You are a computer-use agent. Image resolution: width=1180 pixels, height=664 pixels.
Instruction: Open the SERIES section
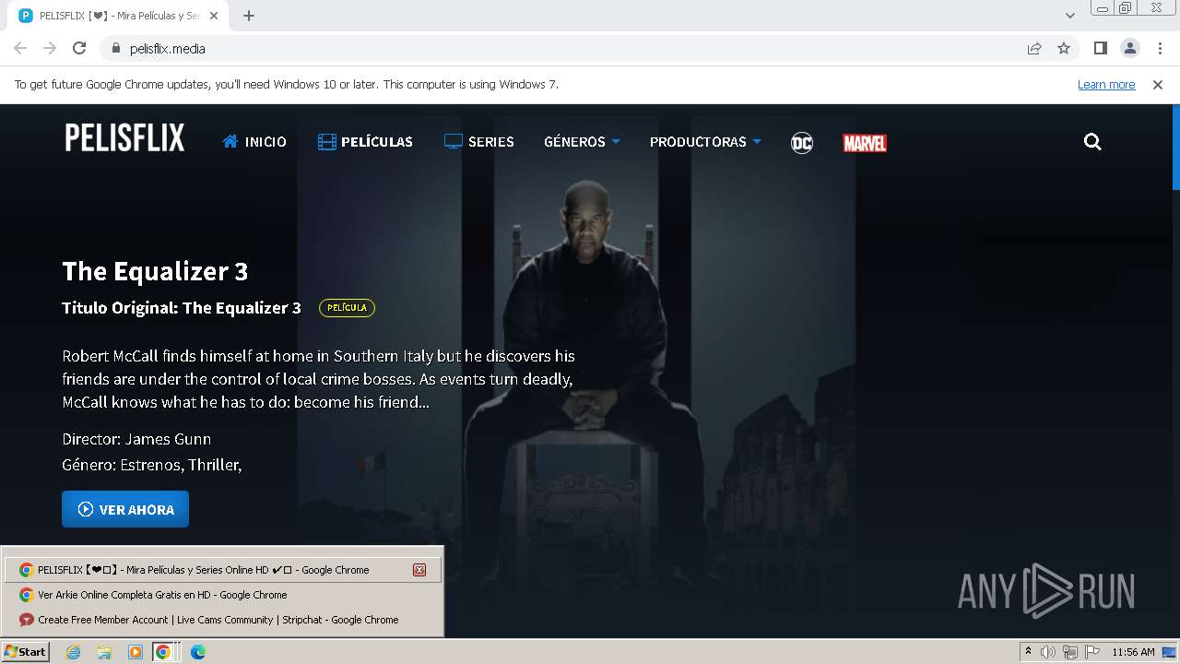(x=479, y=142)
